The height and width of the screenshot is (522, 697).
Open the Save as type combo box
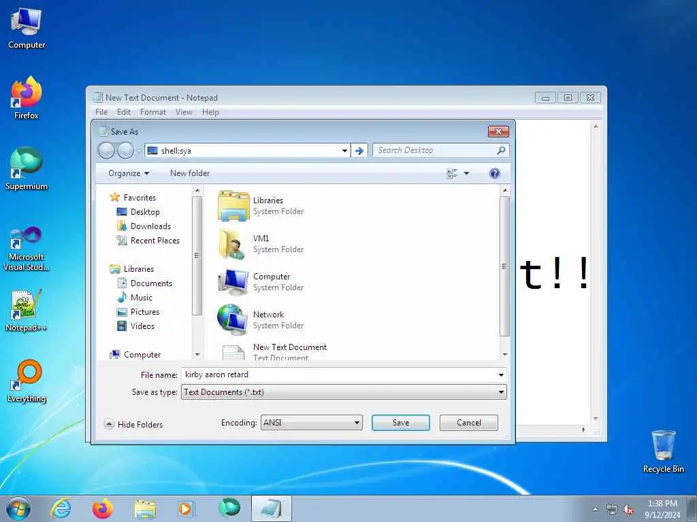click(x=344, y=392)
